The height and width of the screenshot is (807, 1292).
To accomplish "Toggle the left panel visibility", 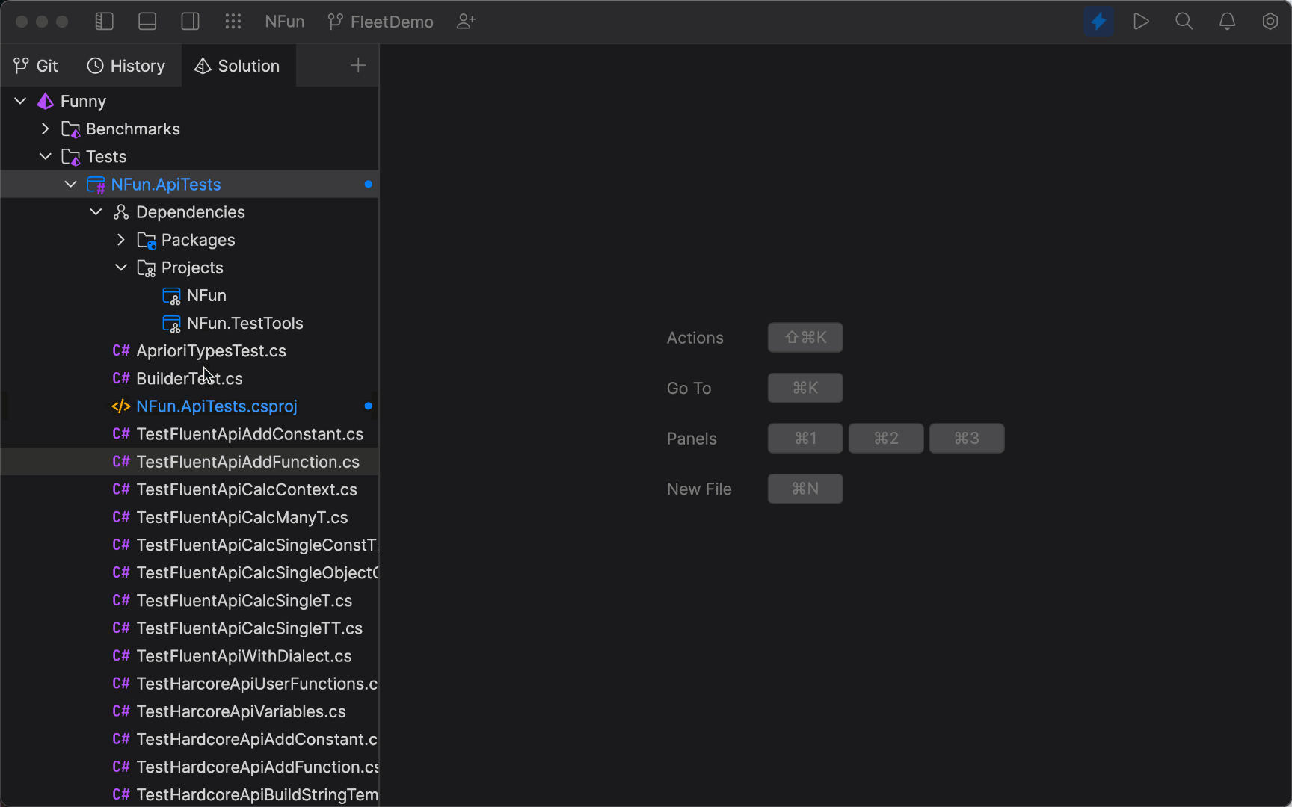I will (104, 21).
